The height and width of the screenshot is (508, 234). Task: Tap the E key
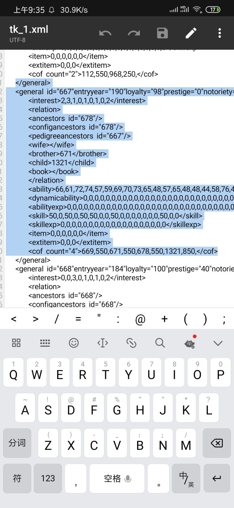click(x=59, y=372)
